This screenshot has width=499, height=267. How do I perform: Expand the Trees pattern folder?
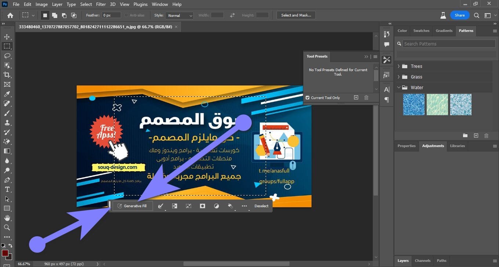click(x=399, y=66)
